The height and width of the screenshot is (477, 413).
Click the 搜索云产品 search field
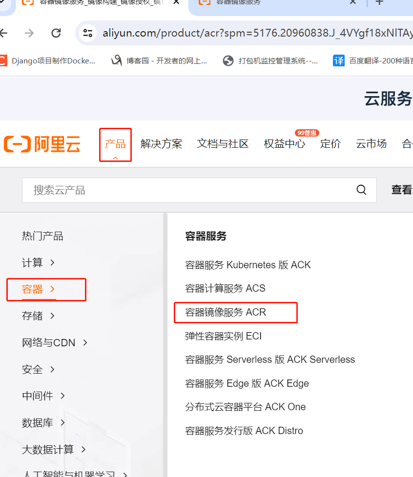pyautogui.click(x=199, y=190)
